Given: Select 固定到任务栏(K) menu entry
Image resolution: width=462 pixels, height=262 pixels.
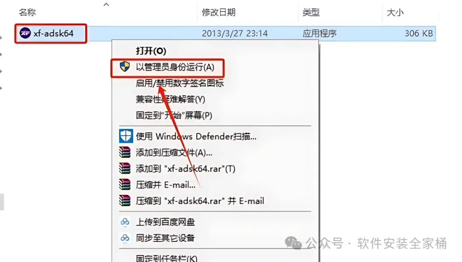Looking at the screenshot, I should 166,259.
